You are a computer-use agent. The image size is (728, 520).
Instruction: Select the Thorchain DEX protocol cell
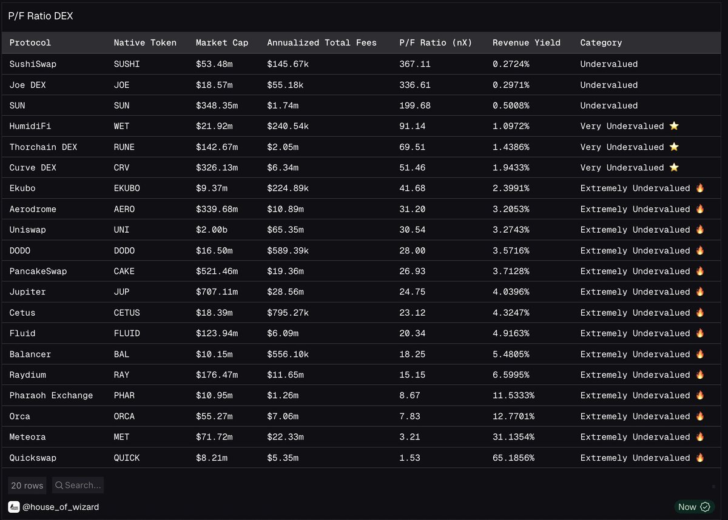43,147
